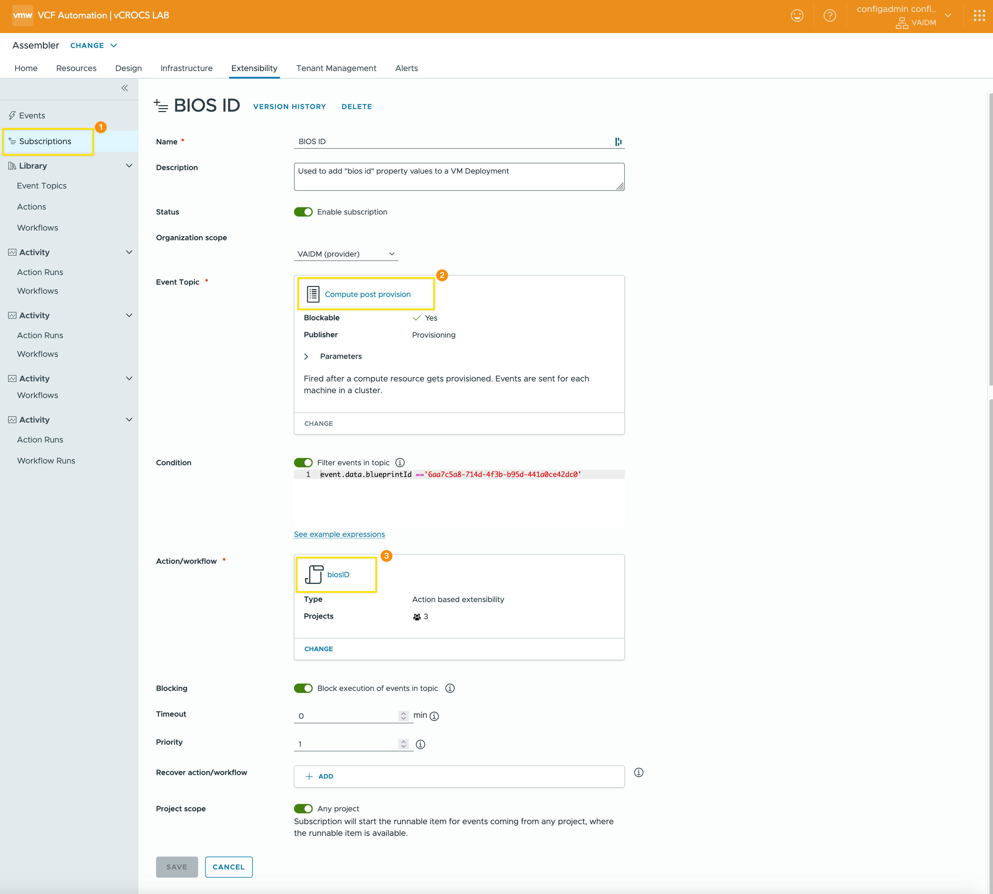The image size is (993, 894).
Task: Click the feedback smiley face icon
Action: click(x=797, y=16)
